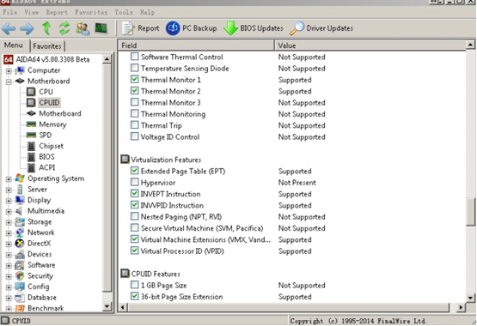Click the DirectX icon in the tree
Viewport: 477px width, 326px height.
pyautogui.click(x=20, y=243)
